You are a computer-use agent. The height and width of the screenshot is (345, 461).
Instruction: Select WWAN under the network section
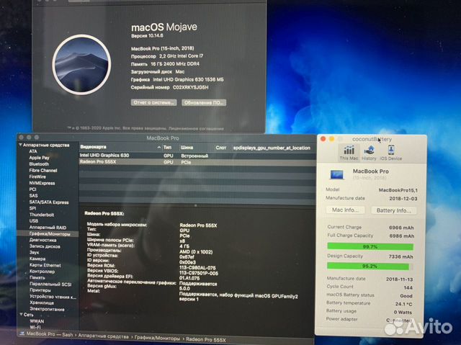tap(37, 321)
